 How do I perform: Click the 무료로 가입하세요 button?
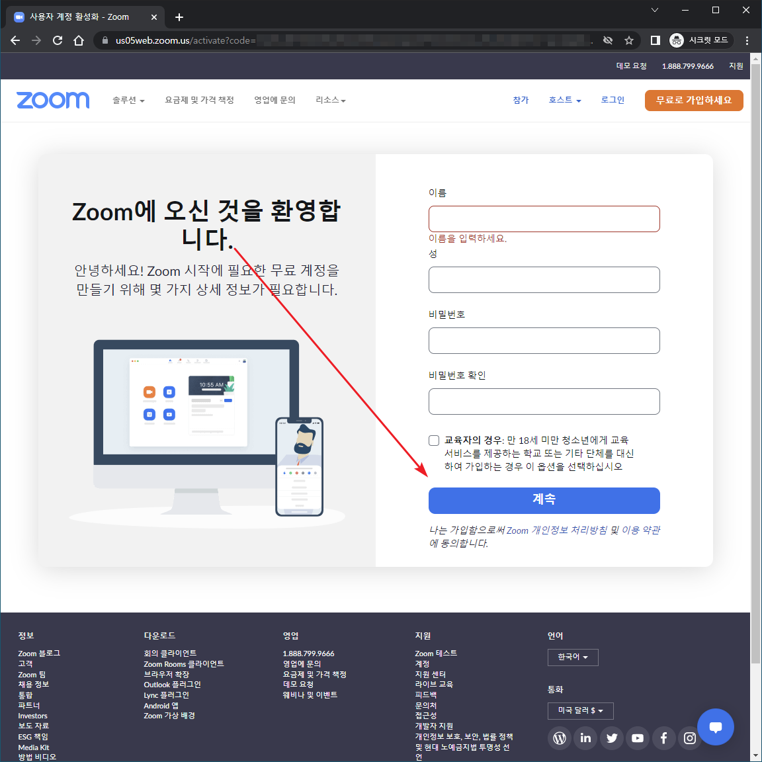(693, 100)
